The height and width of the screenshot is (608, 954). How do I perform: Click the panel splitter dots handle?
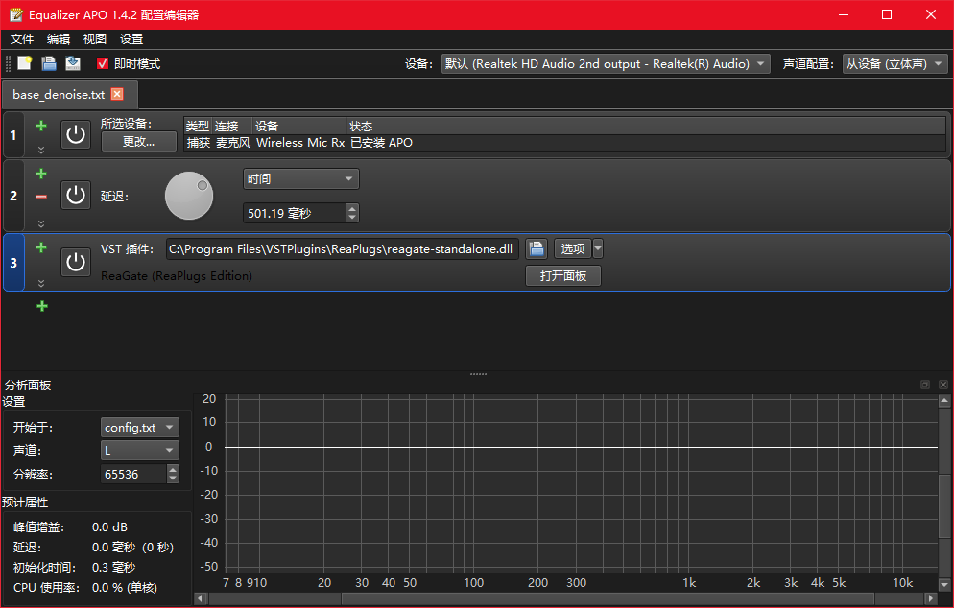[478, 374]
